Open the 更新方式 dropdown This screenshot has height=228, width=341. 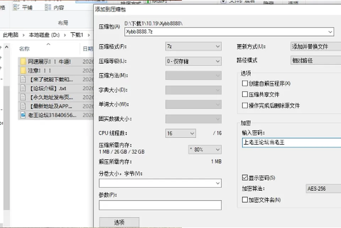tap(316, 46)
